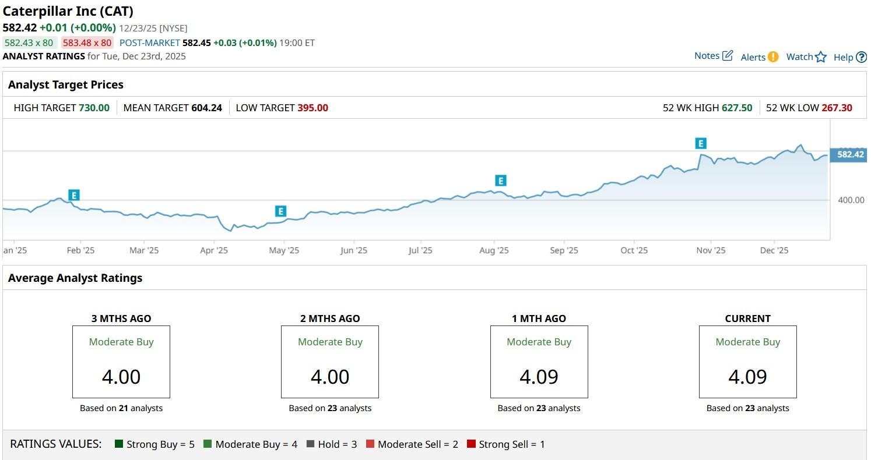The width and height of the screenshot is (871, 460).
Task: Select the 2 MTHS AGO rating box
Action: 330,362
